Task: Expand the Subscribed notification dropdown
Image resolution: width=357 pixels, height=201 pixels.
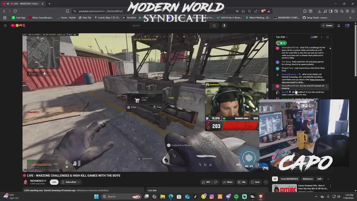Action: coord(71,182)
